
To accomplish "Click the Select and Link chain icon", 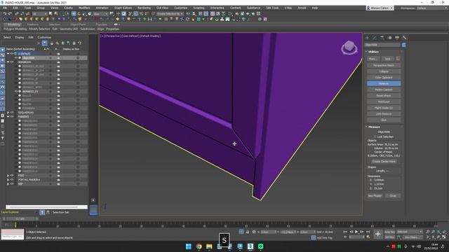I will click(x=17, y=14).
